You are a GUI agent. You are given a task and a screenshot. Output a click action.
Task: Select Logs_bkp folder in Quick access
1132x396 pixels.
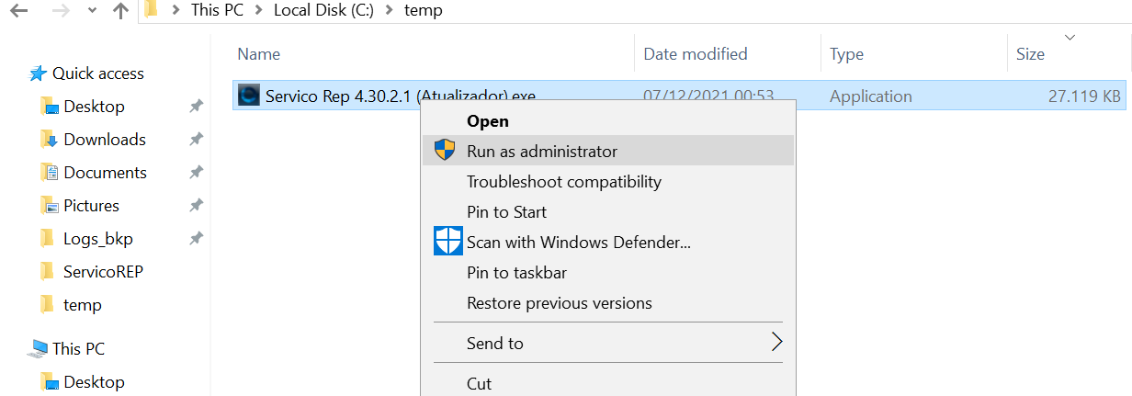coord(97,239)
